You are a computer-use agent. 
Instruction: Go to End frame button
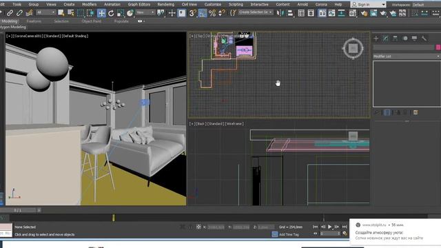[x=345, y=227]
